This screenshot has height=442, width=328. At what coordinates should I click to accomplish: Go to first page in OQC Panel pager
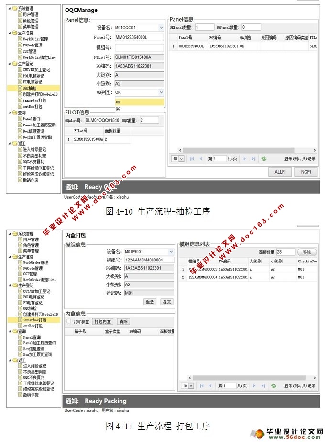coord(192,159)
